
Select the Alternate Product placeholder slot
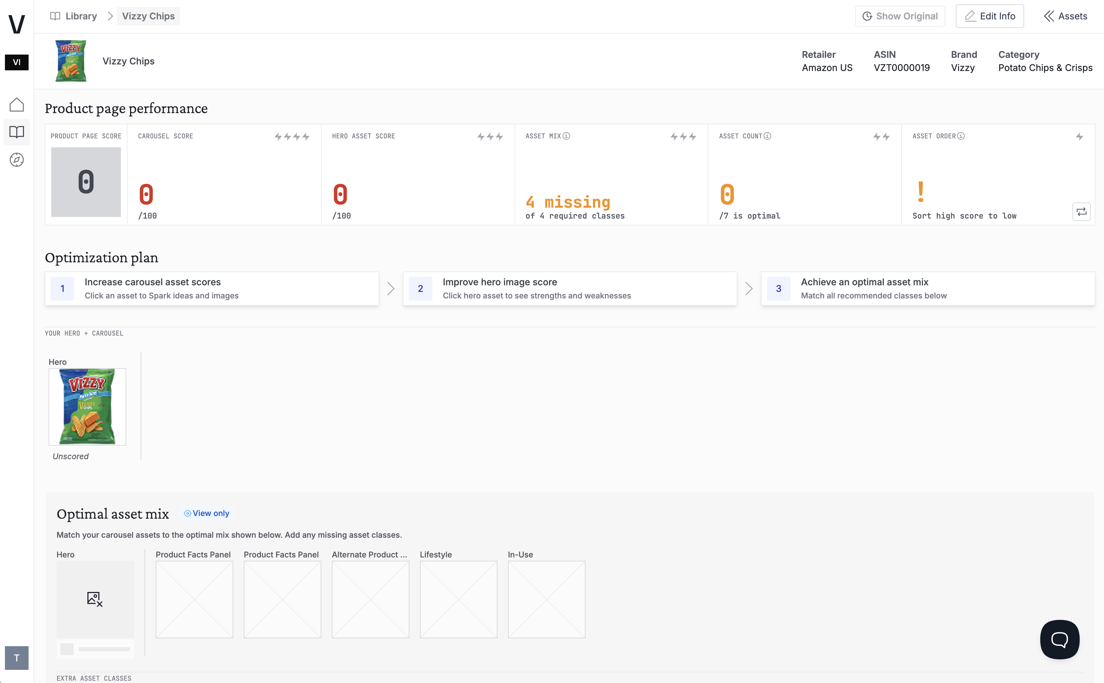tap(370, 600)
